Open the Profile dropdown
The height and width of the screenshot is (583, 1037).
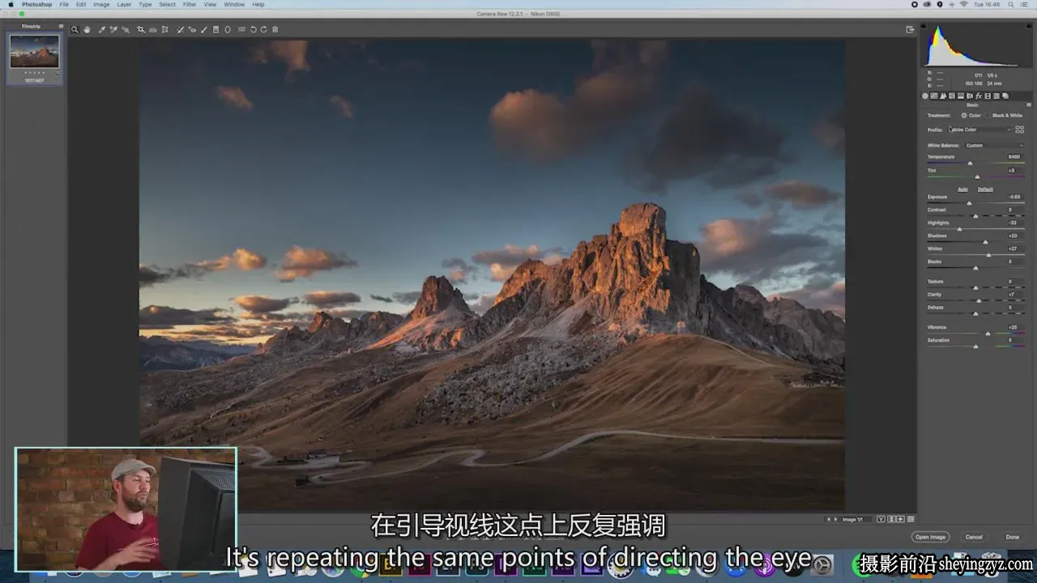click(x=981, y=130)
